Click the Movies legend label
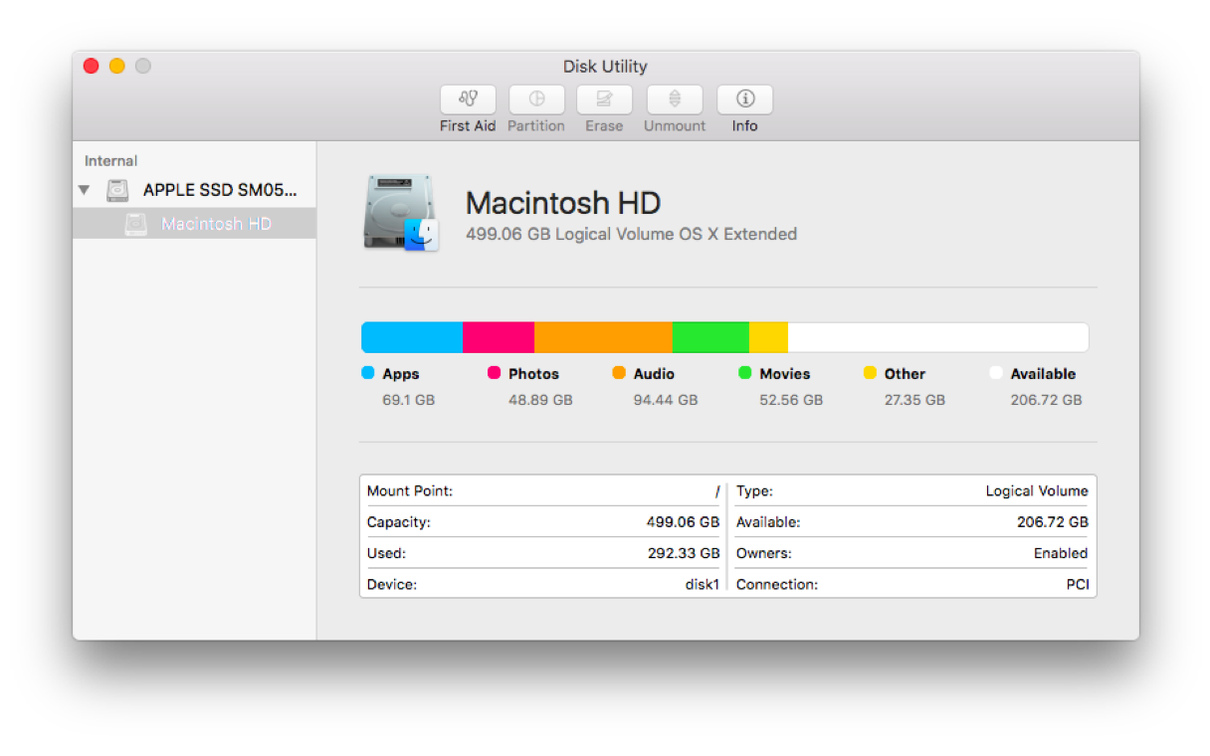This screenshot has height=756, width=1210. (785, 374)
